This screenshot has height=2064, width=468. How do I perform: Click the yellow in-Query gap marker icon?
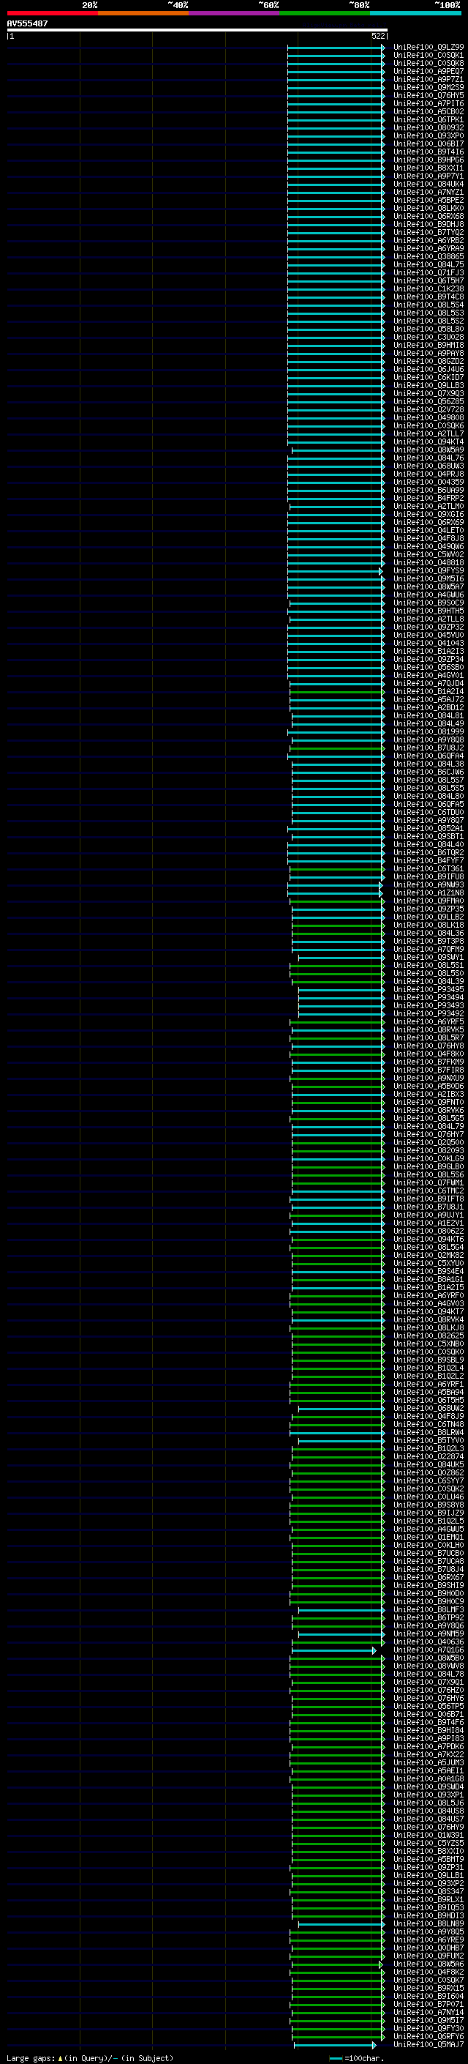(60, 2058)
